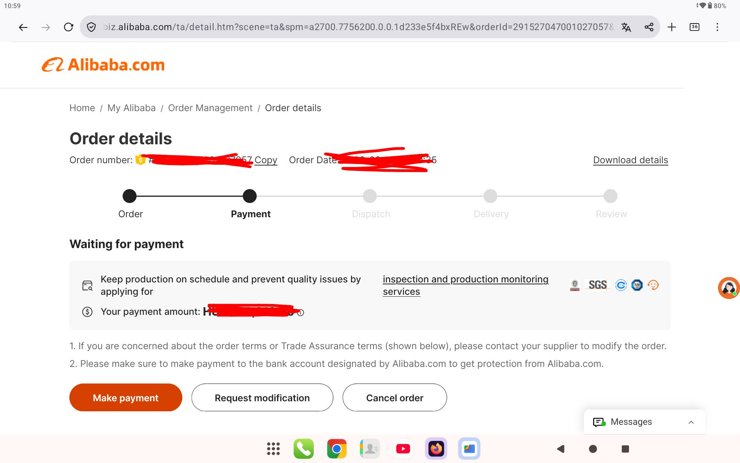Open the customer service avatar chat

pos(728,288)
